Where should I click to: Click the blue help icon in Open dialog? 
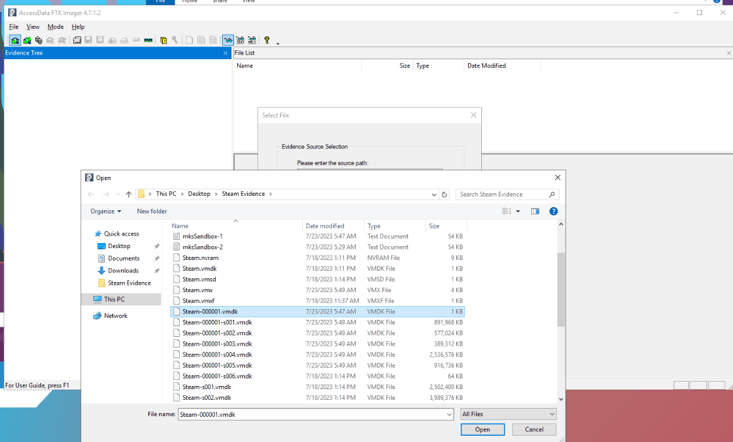point(553,212)
